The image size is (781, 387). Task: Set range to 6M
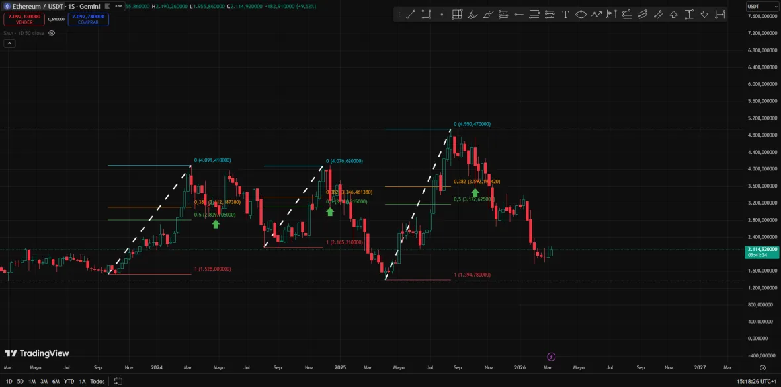tap(56, 381)
